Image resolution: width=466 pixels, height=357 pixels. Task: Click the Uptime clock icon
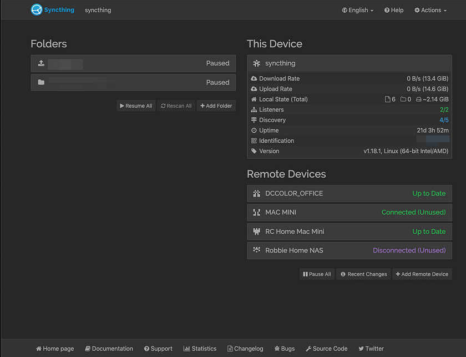[254, 130]
